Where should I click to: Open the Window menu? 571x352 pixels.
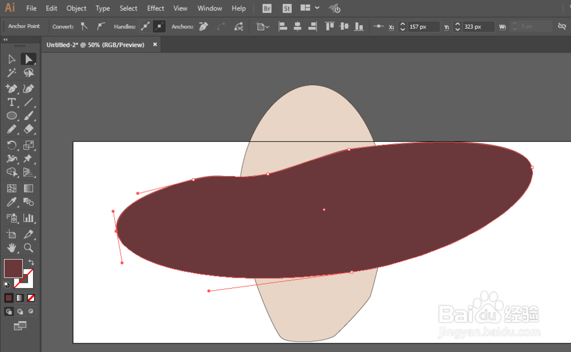(x=210, y=8)
